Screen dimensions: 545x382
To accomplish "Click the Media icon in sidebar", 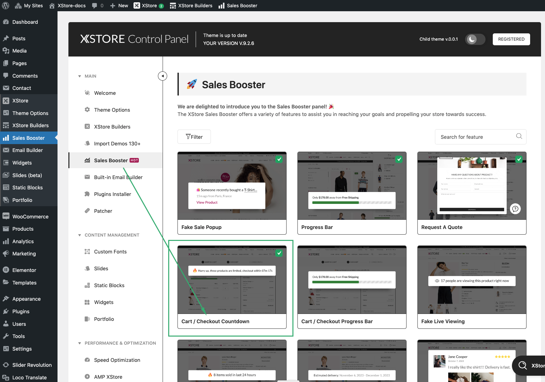I will click(x=6, y=51).
